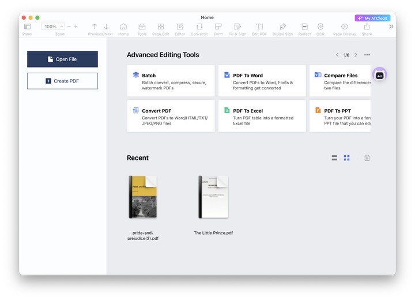Go to previous page arrow
This screenshot has width=415, height=300.
(95, 27)
